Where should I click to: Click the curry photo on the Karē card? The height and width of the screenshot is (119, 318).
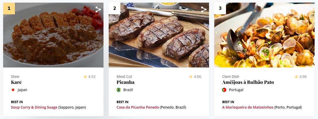click(x=53, y=39)
